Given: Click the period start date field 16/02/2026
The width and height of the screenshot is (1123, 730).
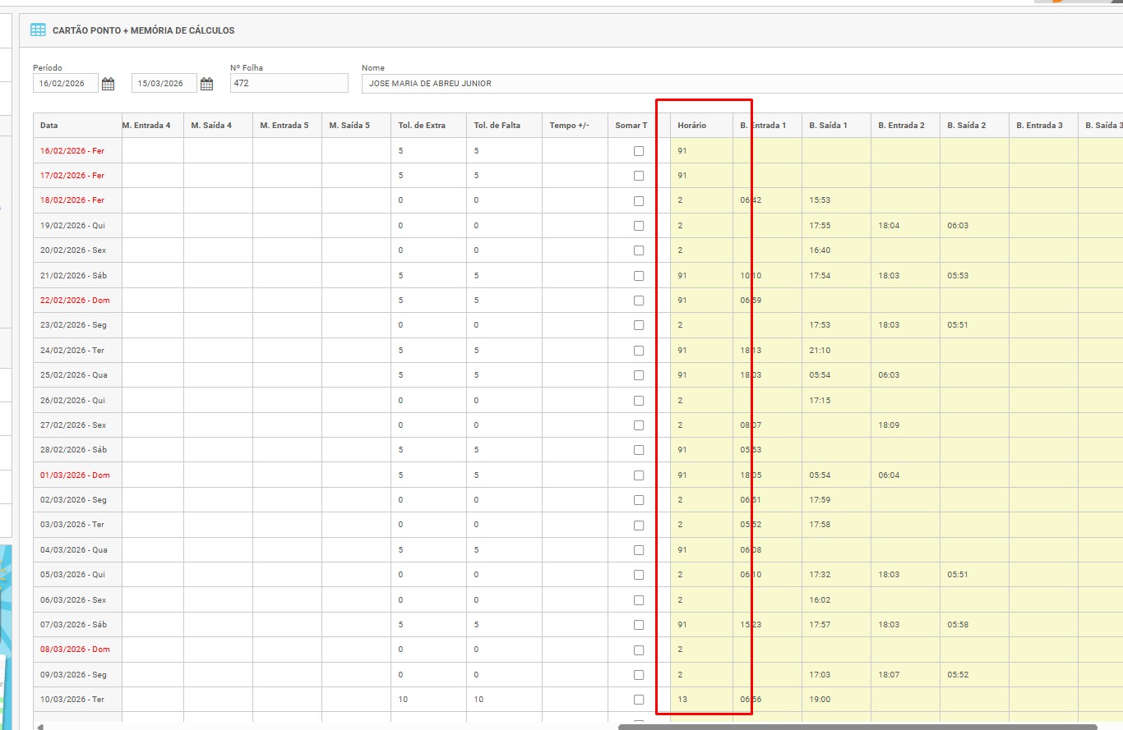Looking at the screenshot, I should (x=65, y=84).
